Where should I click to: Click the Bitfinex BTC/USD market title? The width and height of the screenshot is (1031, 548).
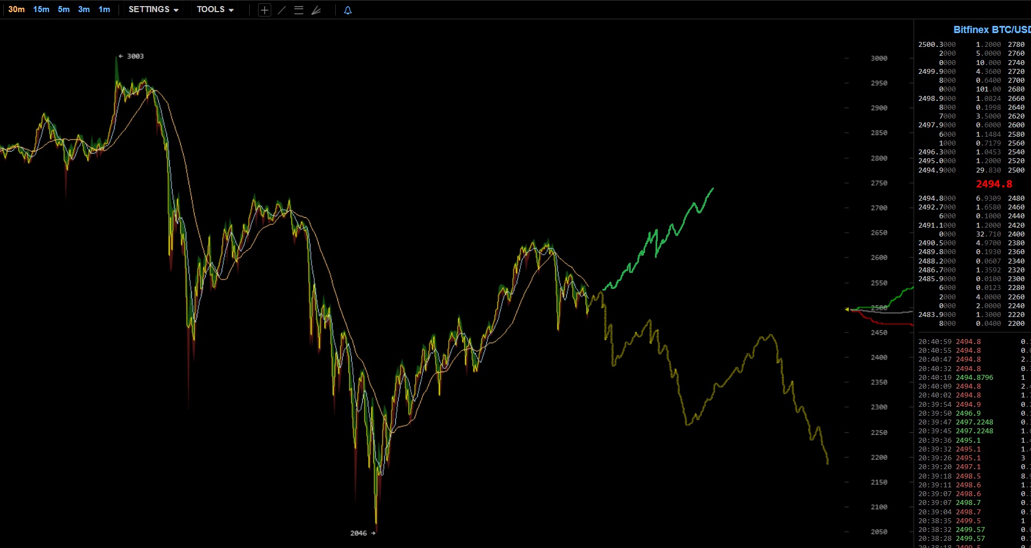[992, 30]
